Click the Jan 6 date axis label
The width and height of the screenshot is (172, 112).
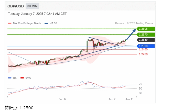(62, 99)
